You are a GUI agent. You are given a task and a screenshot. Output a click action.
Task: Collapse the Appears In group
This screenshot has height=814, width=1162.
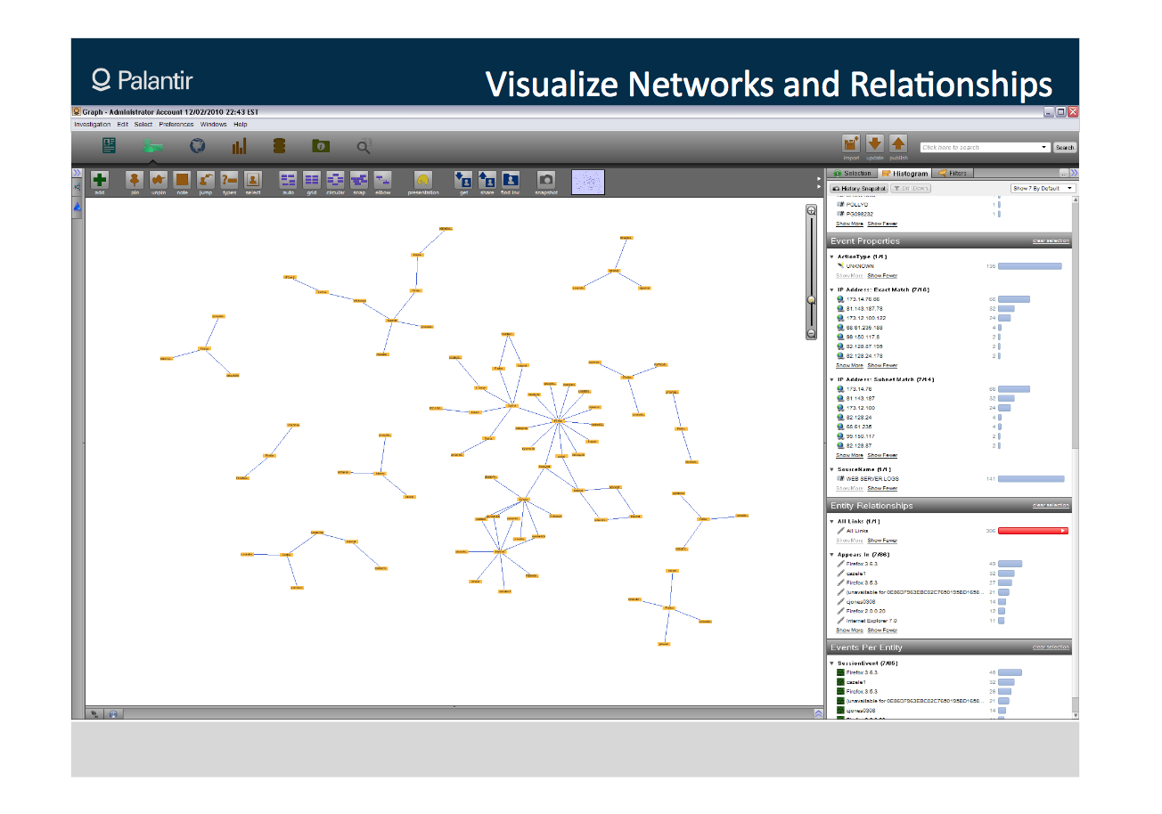[x=832, y=555]
